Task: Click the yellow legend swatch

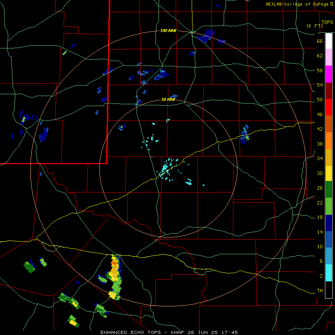Action: click(329, 173)
